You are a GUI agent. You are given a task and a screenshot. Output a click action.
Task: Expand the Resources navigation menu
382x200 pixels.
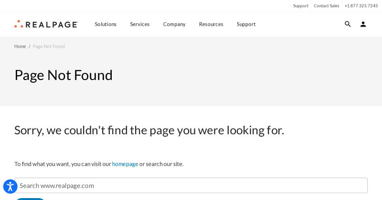coord(211,24)
